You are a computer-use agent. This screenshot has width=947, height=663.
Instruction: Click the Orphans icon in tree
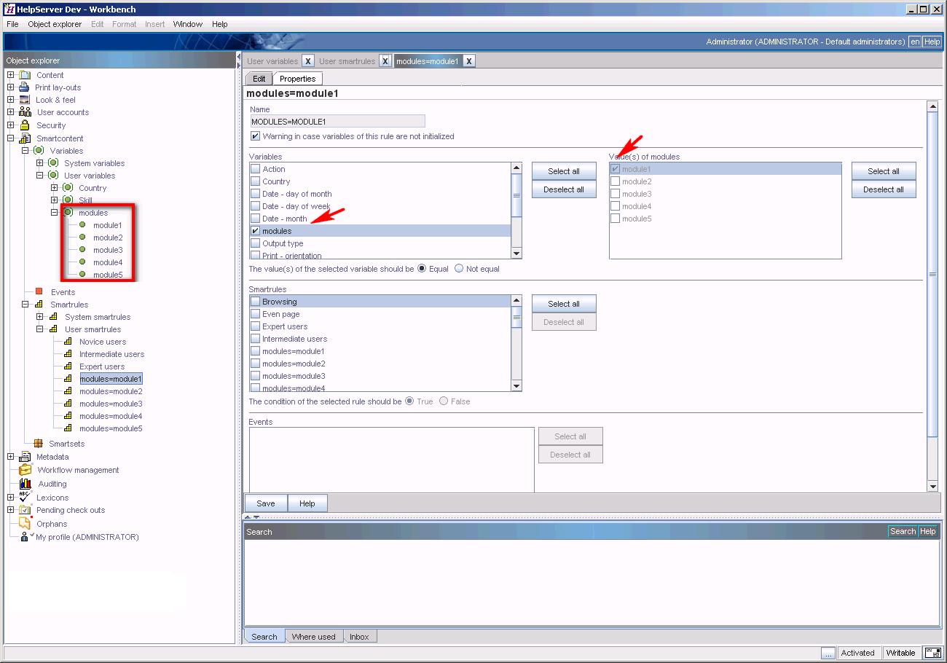(25, 524)
